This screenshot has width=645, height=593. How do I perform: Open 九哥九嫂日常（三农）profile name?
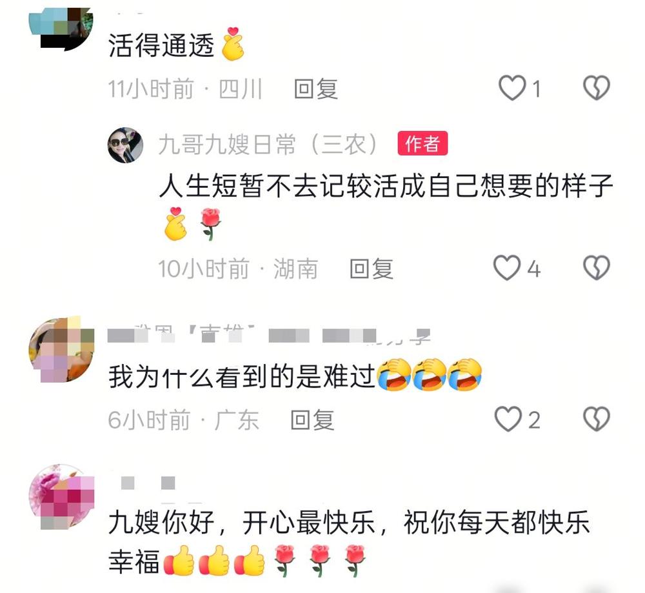(268, 145)
